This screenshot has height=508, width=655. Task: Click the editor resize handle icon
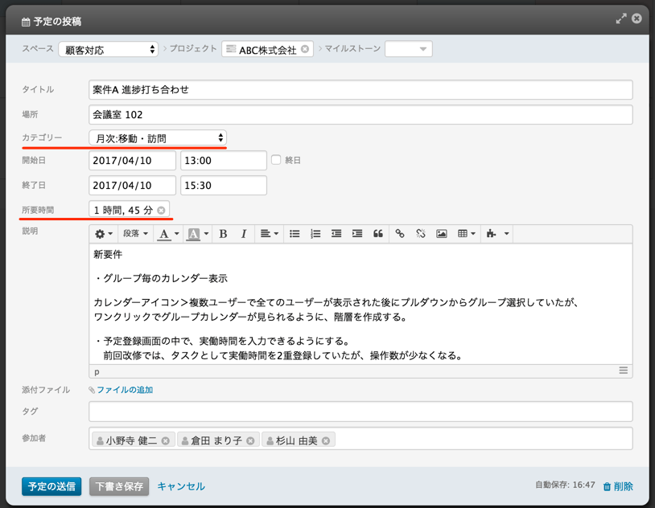tap(624, 371)
